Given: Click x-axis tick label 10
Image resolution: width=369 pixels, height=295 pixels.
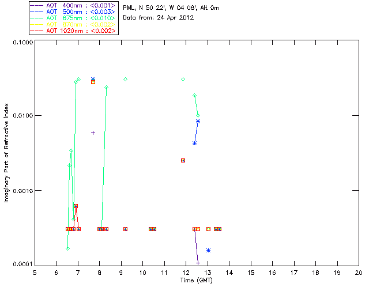Looking at the screenshot, I should (x=142, y=273).
